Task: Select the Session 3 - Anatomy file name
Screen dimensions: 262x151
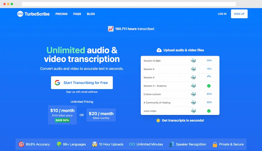Action: [155, 86]
